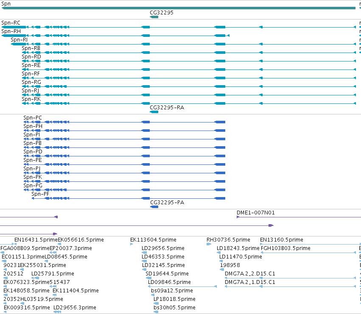Select the CG32295-RA transcript glyph

pos(154,112)
